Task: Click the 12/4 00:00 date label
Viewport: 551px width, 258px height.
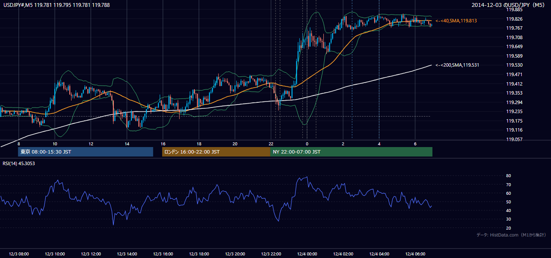Action: (307, 254)
